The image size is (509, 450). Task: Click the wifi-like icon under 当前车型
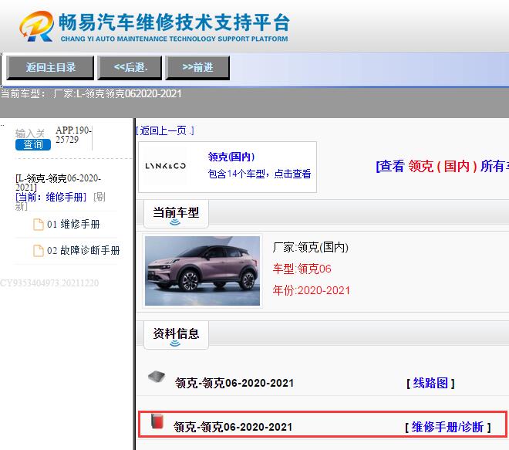(175, 223)
